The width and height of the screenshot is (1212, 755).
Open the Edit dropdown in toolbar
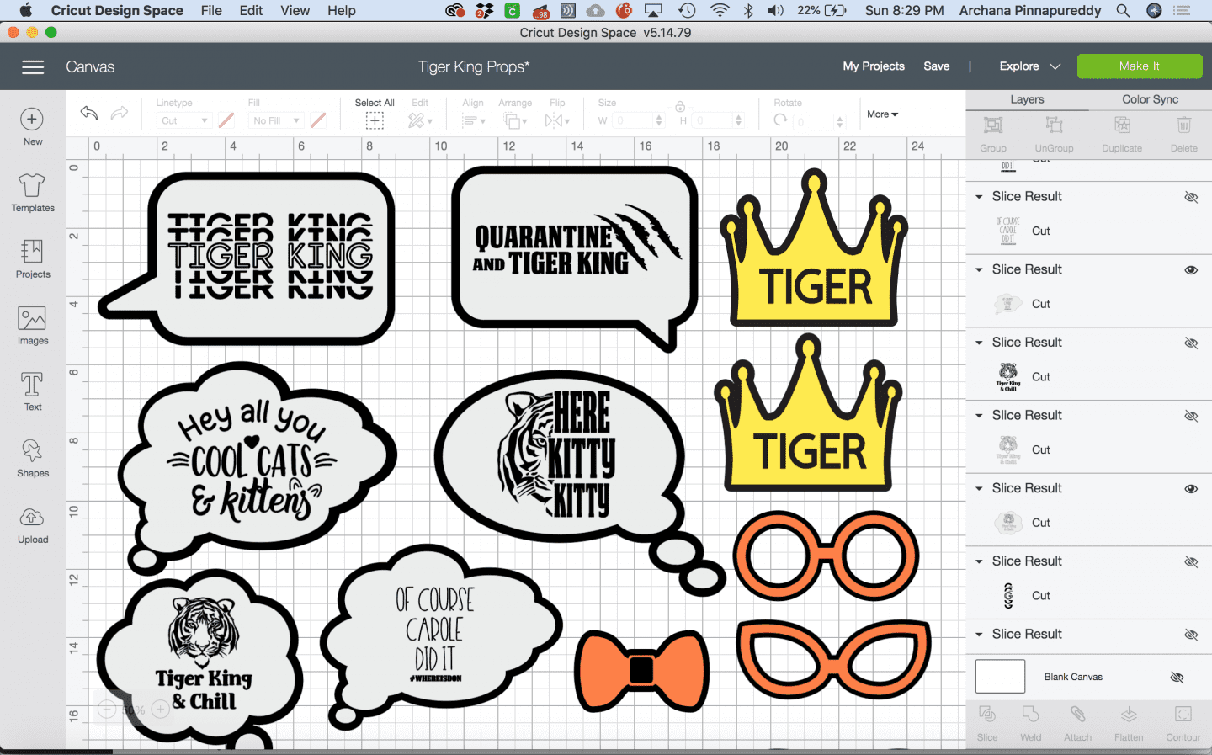(420, 121)
